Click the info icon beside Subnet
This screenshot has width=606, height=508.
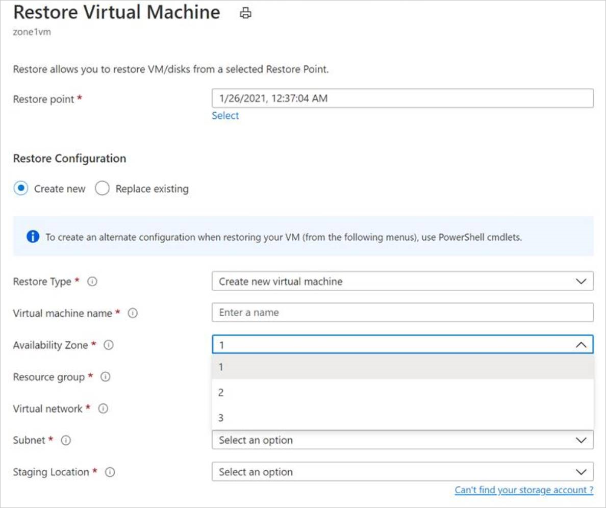coord(66,440)
